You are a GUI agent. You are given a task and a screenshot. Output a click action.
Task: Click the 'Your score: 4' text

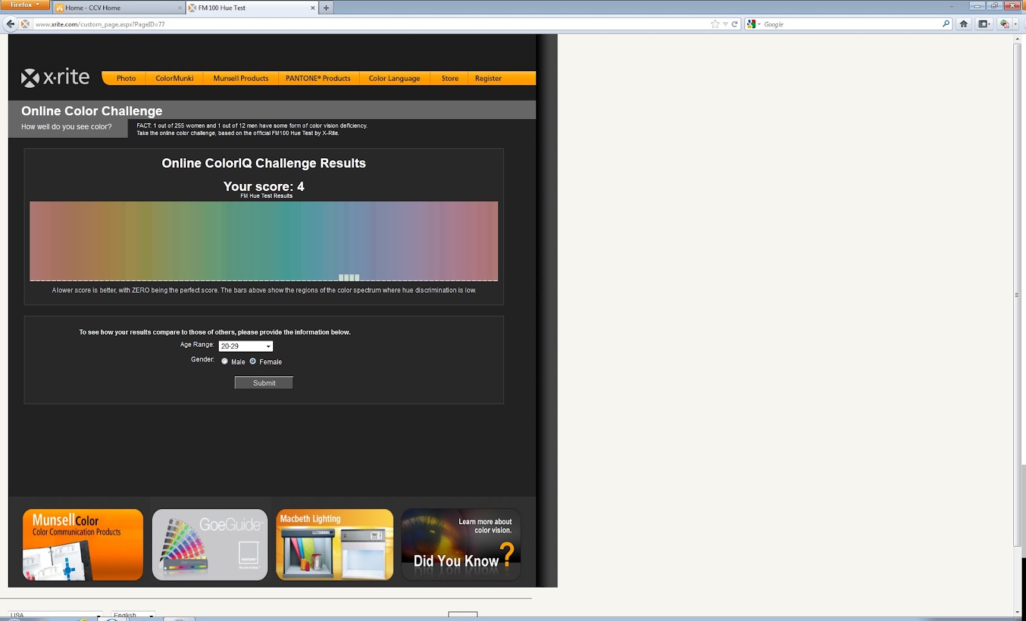point(264,186)
